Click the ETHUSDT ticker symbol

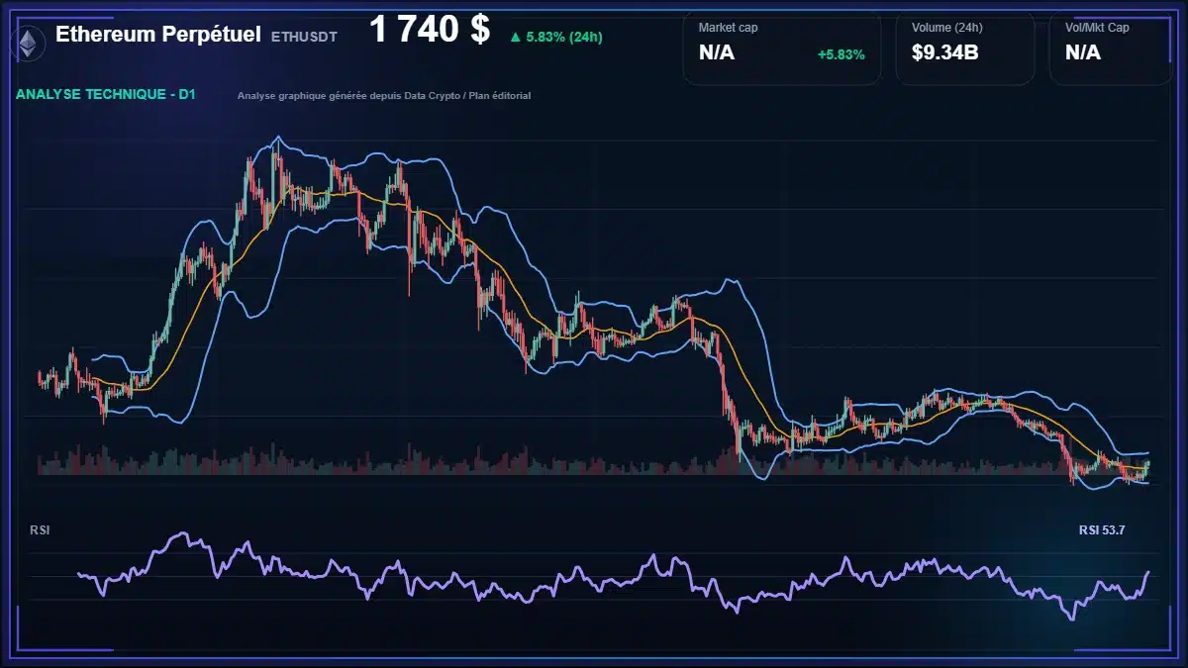coord(304,37)
